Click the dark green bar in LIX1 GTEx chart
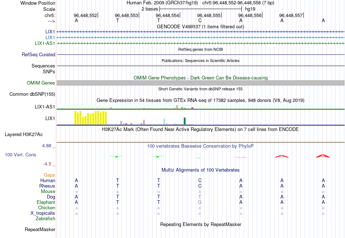This screenshot has width=345, height=238. (184, 121)
